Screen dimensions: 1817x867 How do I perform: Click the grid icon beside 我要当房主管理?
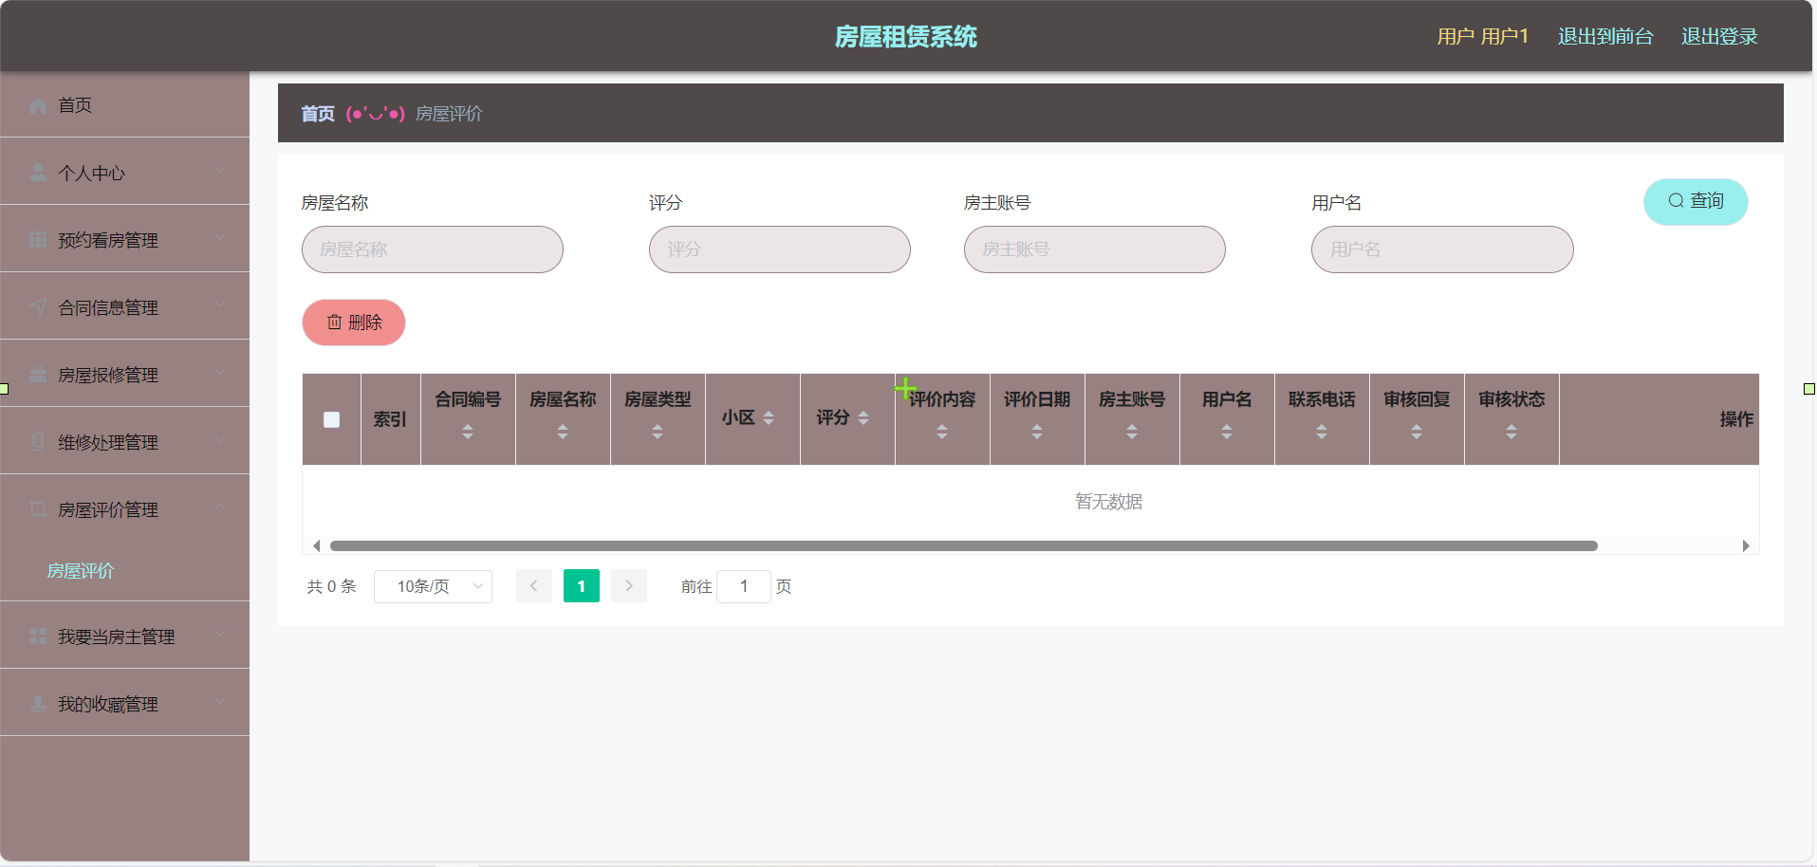click(38, 636)
